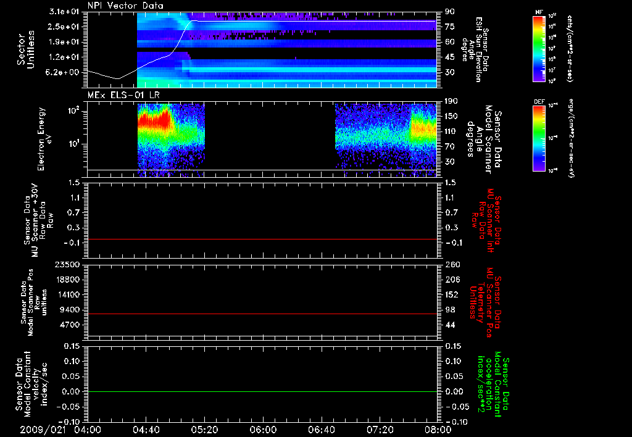The height and width of the screenshot is (437, 632).
Task: Click the 260 telemetry tick label
Action: click(452, 264)
